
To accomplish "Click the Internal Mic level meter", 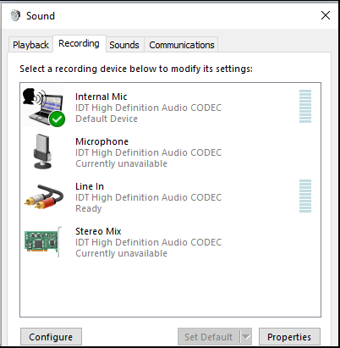I will tap(305, 106).
